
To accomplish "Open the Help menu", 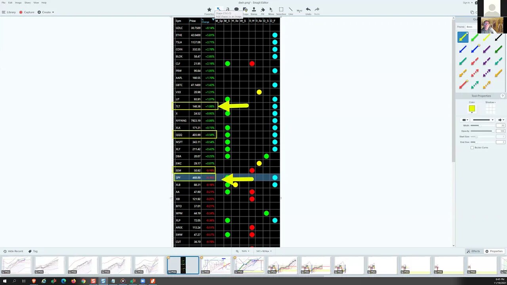I will click(x=44, y=3).
